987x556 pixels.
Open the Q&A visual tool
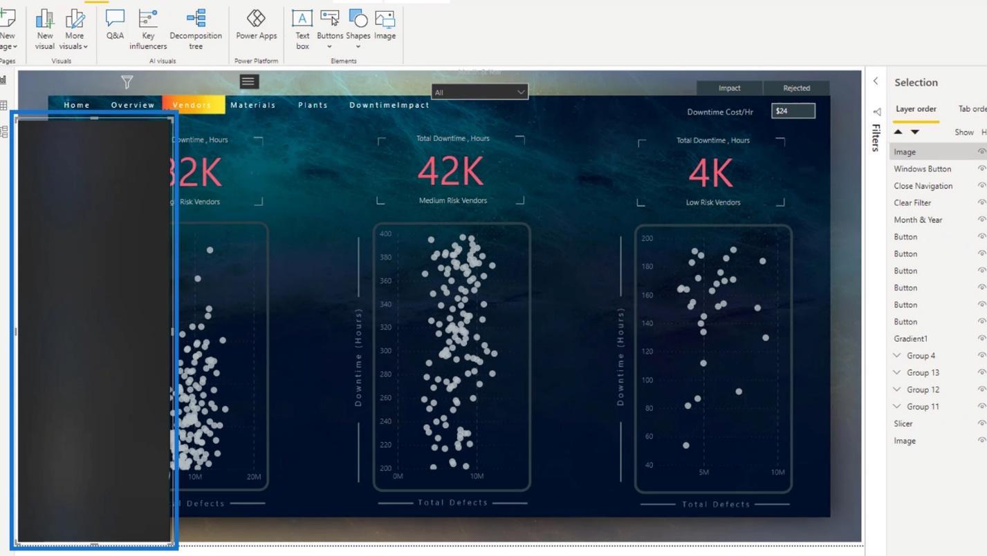point(115,28)
